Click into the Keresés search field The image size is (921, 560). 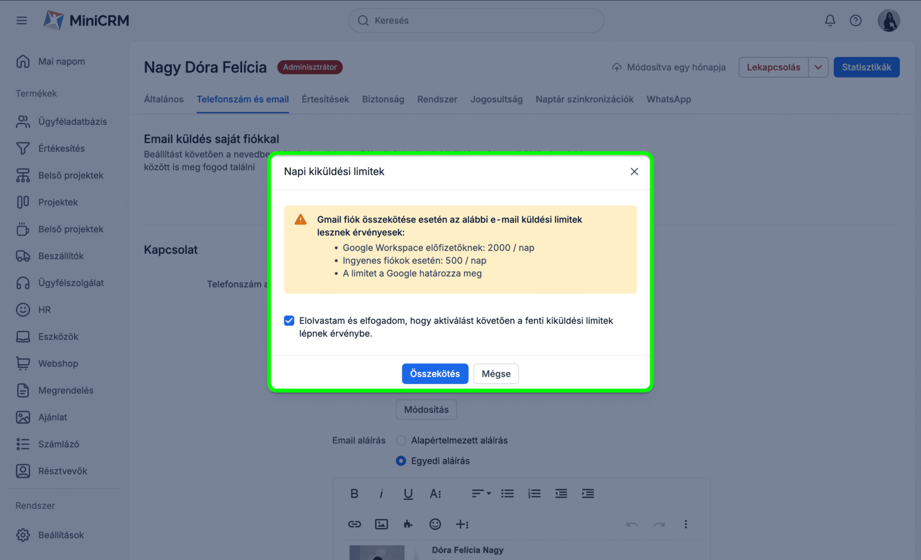476,20
